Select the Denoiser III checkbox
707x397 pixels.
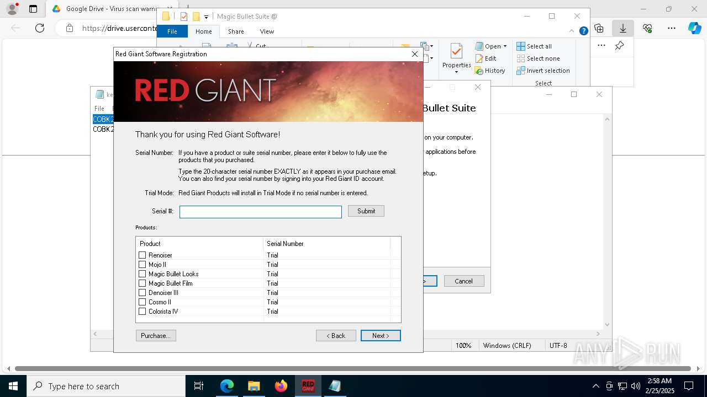[x=143, y=293]
